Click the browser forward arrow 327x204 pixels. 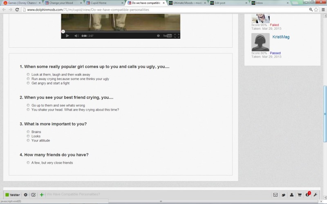click(11, 9)
